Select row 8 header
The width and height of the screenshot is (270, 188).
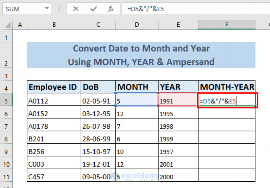point(6,137)
